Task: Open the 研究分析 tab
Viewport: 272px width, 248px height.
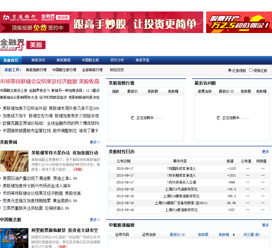Action: 117,60
